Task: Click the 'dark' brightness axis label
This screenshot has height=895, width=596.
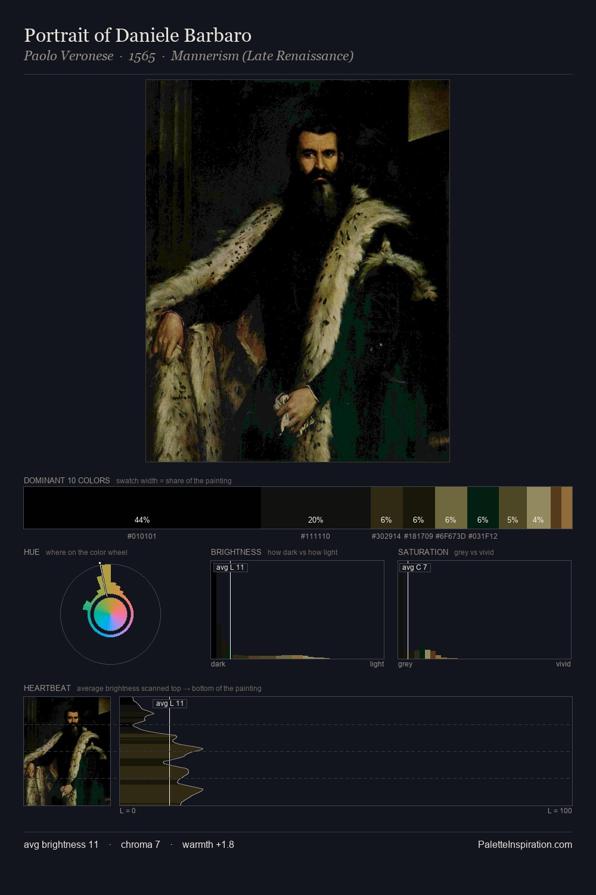Action: (x=218, y=664)
